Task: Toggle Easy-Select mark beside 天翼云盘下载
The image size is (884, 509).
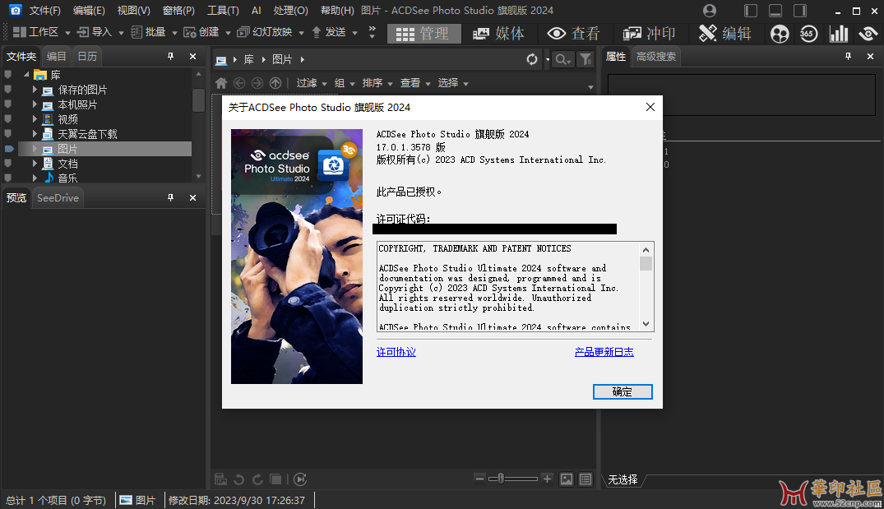Action: click(8, 133)
